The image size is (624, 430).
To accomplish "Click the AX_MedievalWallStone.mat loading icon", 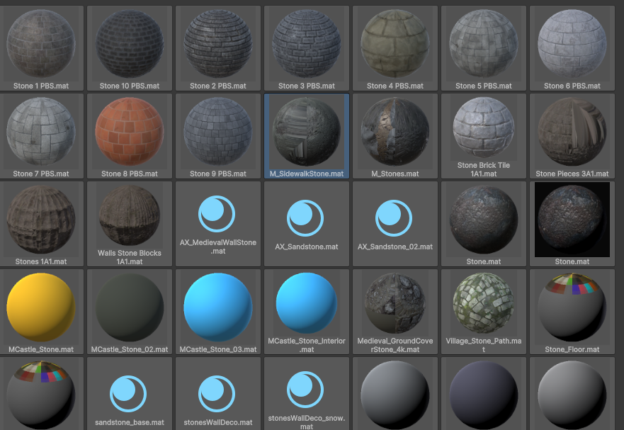I will tap(217, 214).
